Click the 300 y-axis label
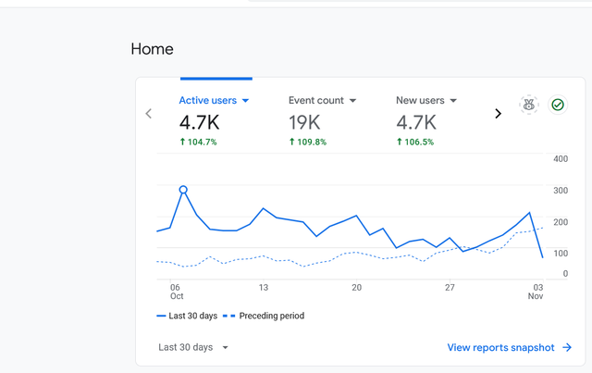 point(561,191)
